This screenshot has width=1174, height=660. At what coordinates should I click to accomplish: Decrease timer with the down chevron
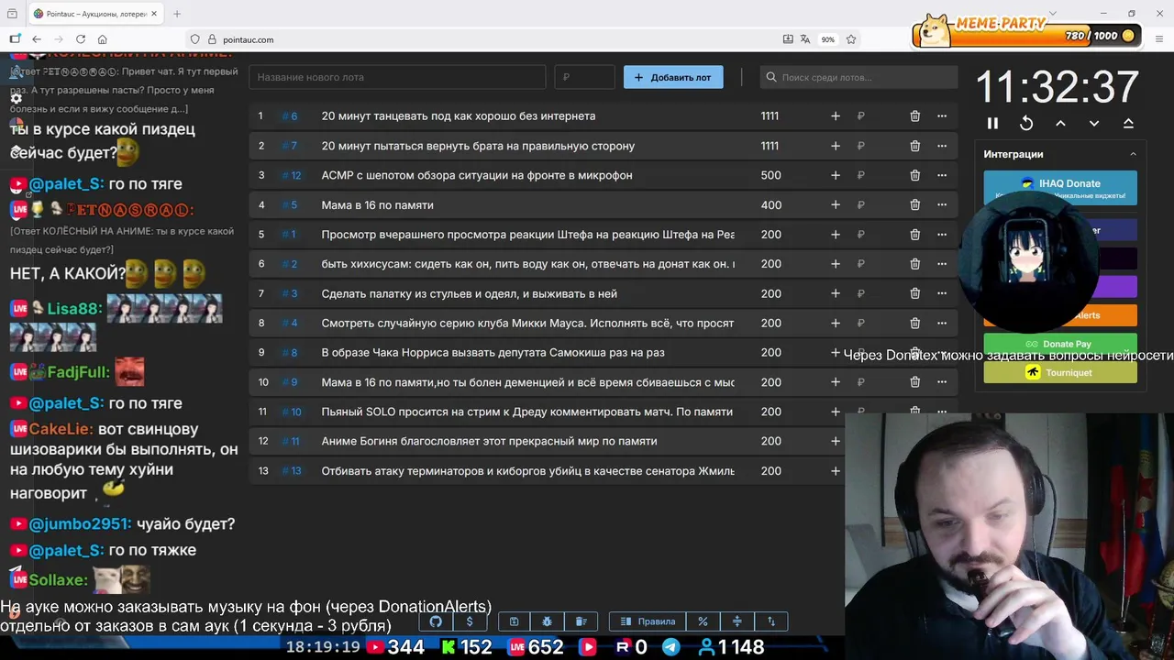[x=1094, y=123]
